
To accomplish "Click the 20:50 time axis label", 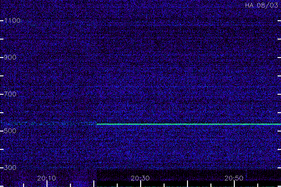I will coord(234,178).
